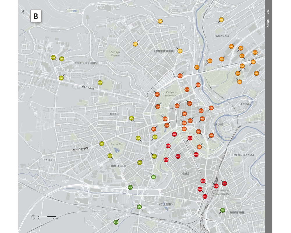Click the compass crosshair symbol
Viewport: 291px width, 233px height.
click(33, 217)
